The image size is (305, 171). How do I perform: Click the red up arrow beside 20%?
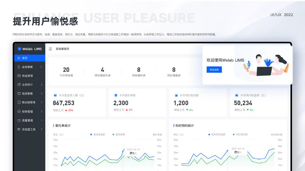tap(66, 110)
